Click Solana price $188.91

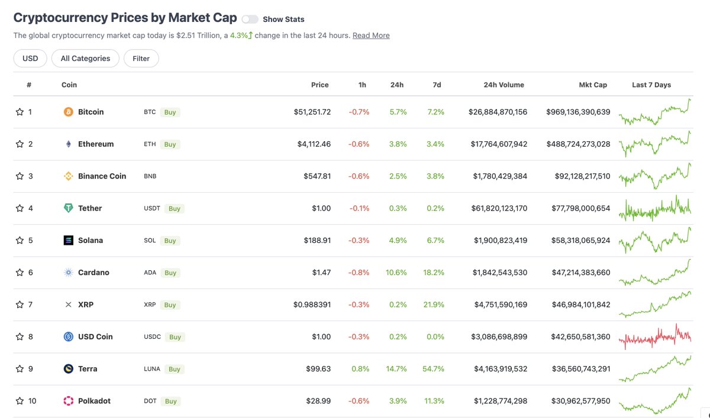coord(317,240)
